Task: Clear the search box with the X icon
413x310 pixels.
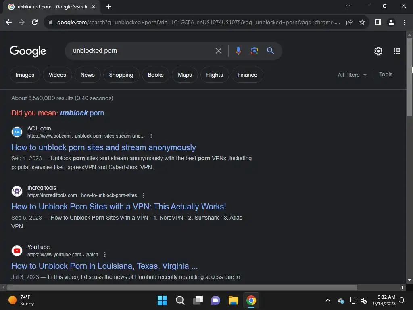Action: [x=219, y=51]
